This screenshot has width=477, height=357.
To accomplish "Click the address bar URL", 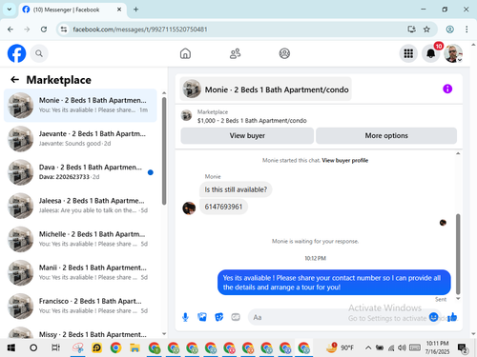I will 140,30.
